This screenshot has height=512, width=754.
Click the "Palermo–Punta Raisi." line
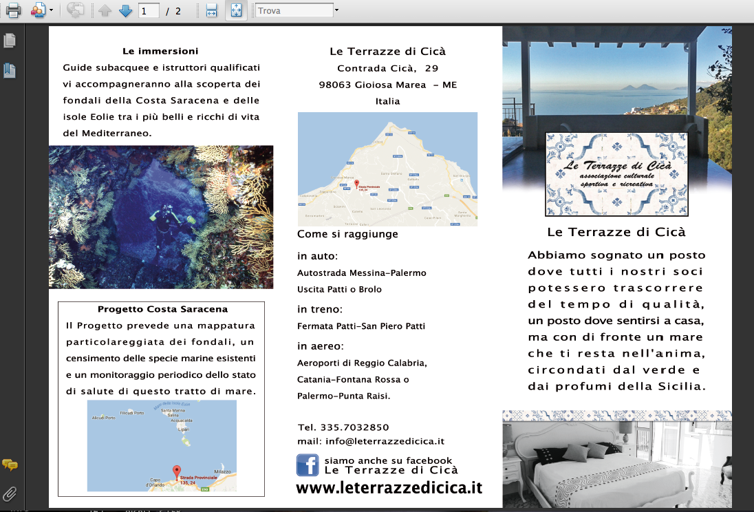coord(344,396)
